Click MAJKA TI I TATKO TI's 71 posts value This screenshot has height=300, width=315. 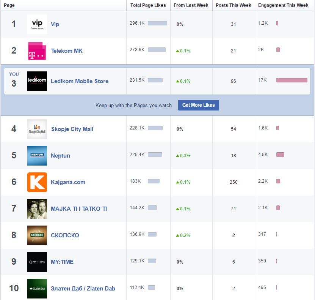(x=234, y=209)
